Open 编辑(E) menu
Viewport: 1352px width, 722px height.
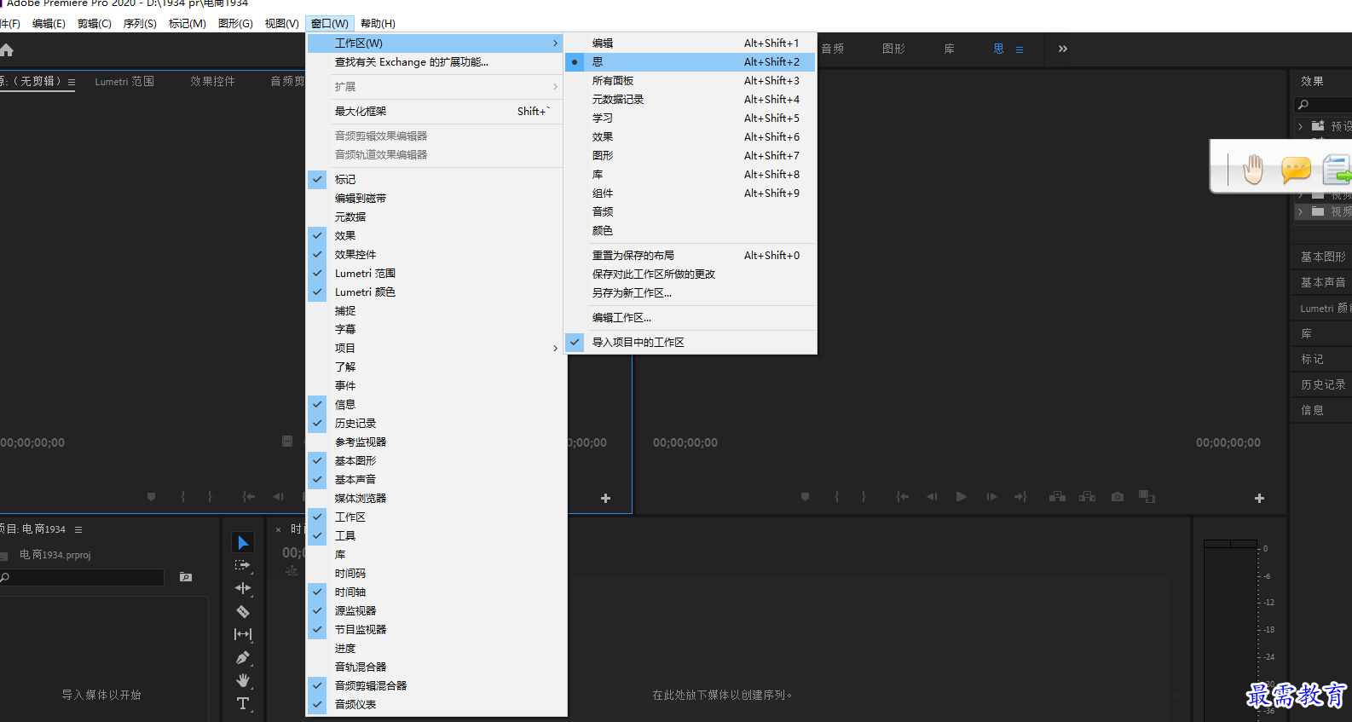[49, 24]
